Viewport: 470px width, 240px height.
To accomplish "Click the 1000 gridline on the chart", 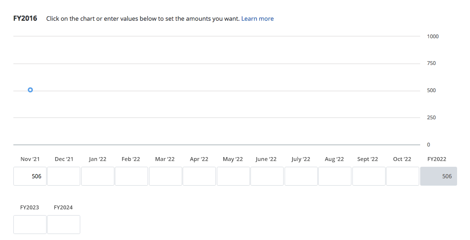I will tap(217, 36).
